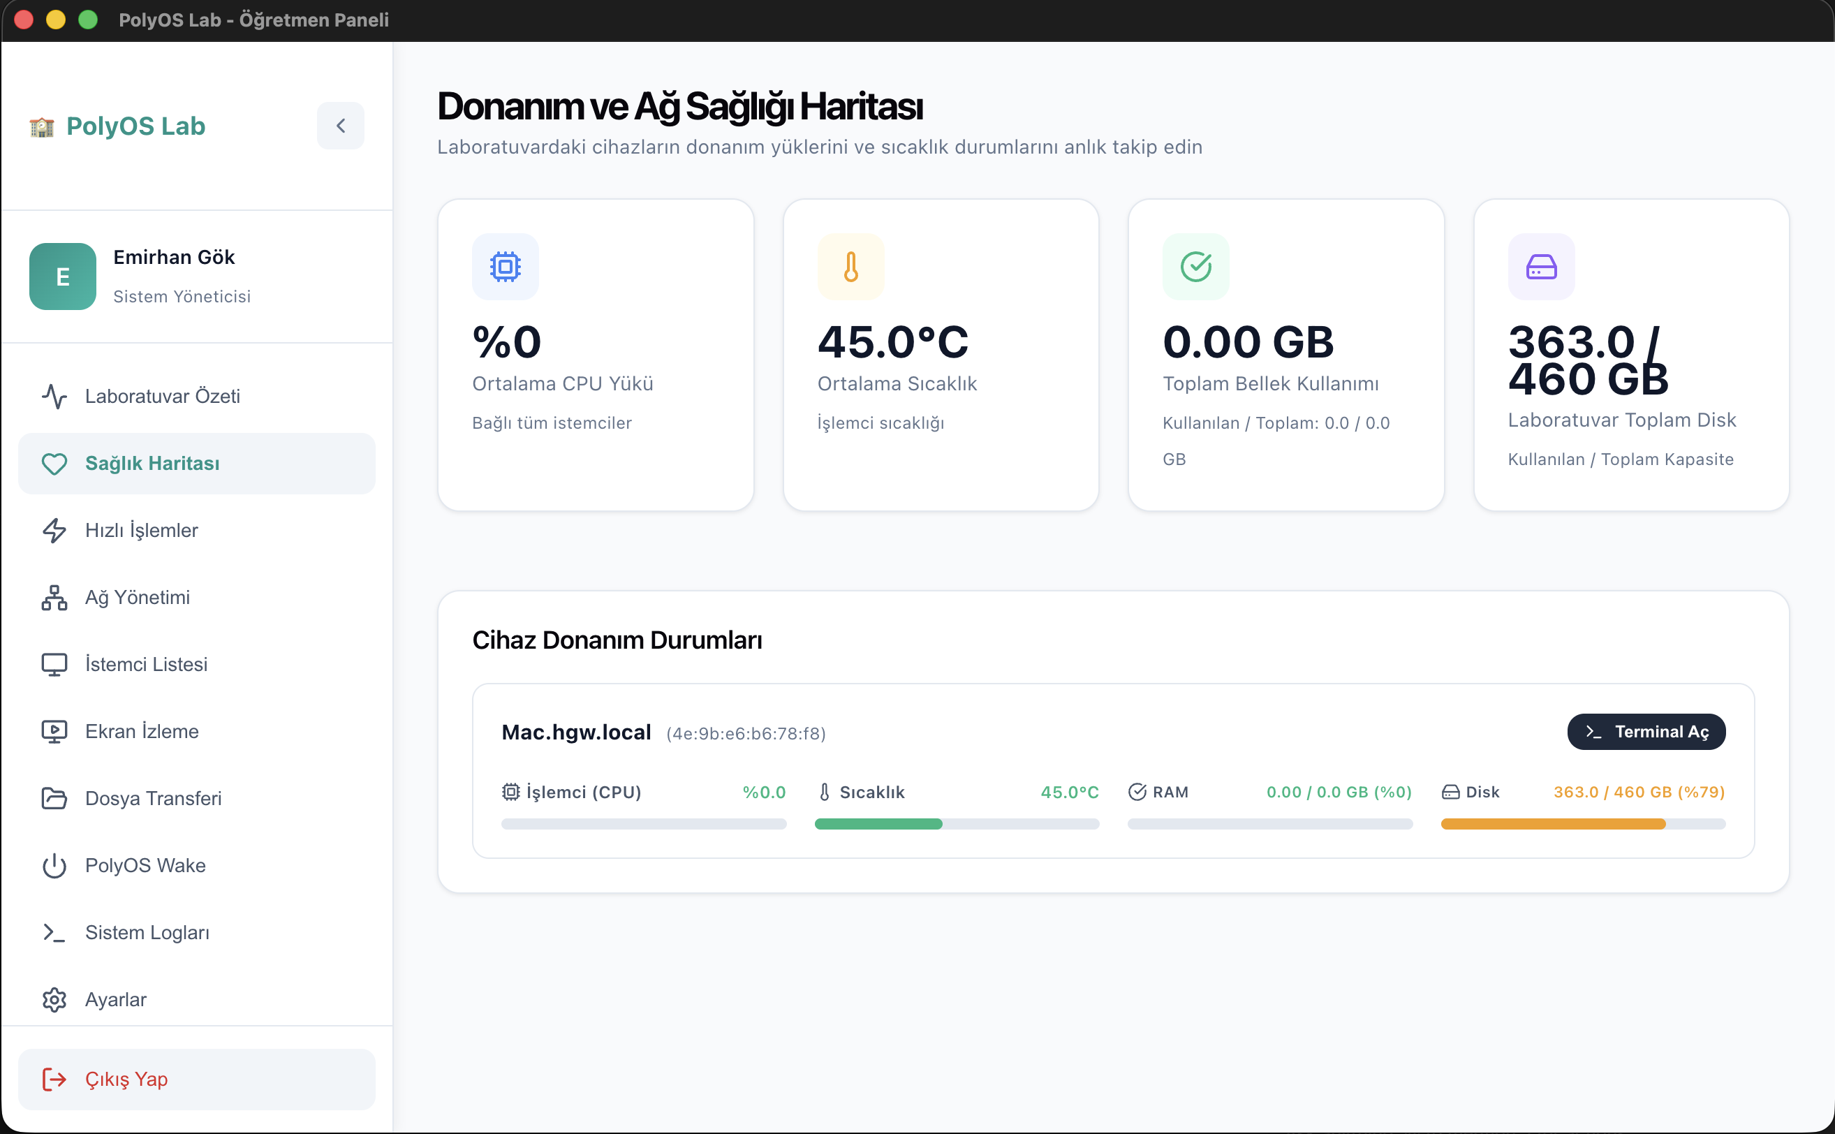Click the Ağ Yönetimi network icon
This screenshot has height=1134, width=1835.
coord(54,598)
